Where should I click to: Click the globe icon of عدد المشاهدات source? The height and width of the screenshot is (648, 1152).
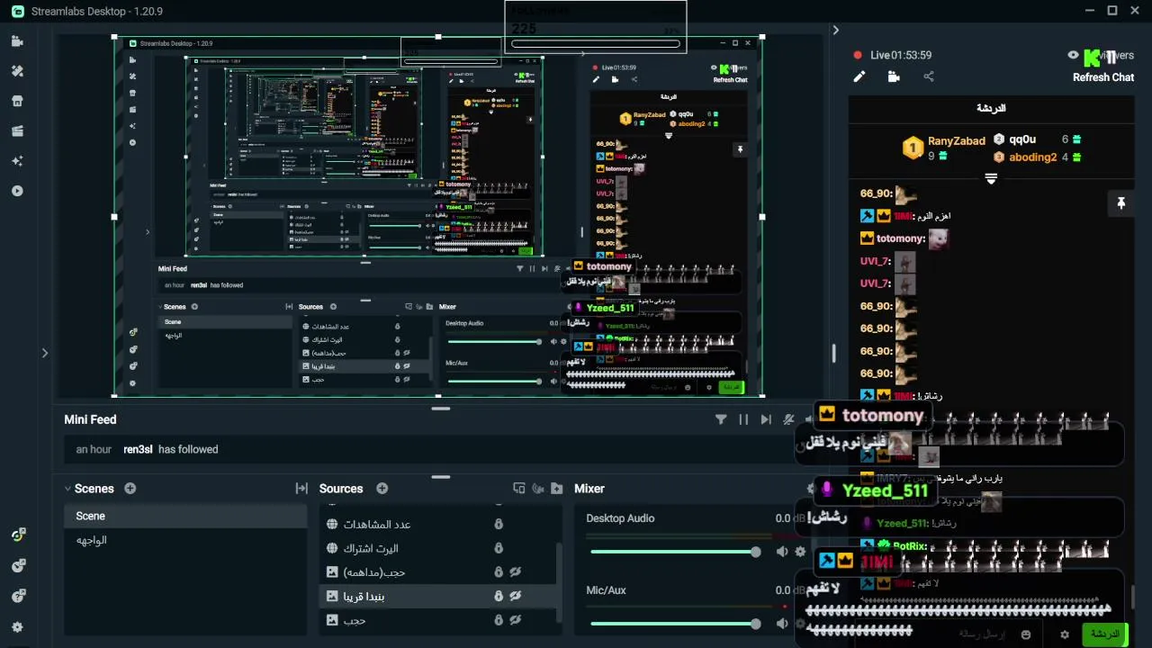(x=332, y=524)
